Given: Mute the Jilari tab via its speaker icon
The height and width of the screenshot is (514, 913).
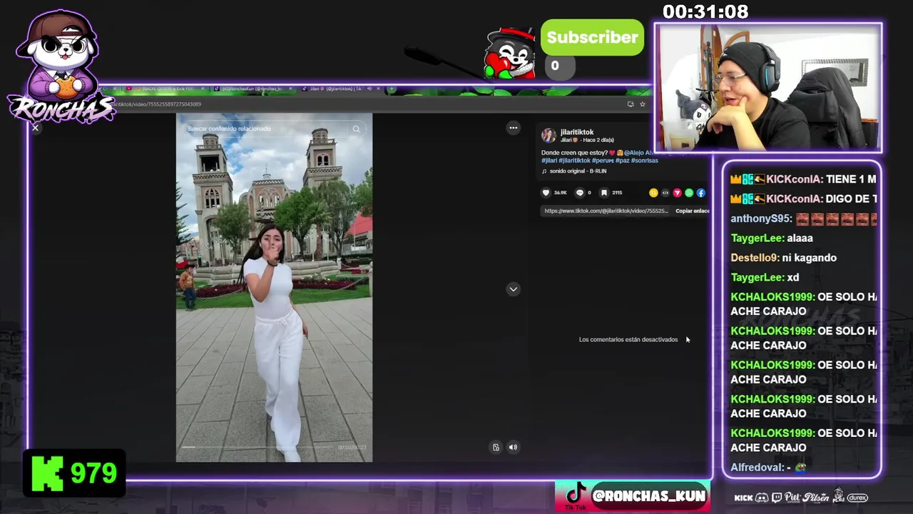Looking at the screenshot, I should click(x=369, y=89).
